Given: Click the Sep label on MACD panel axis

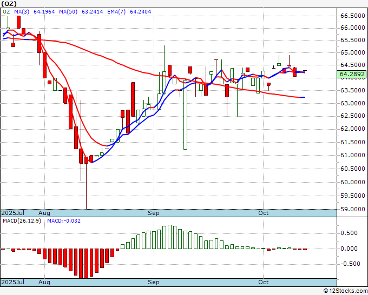Looking at the screenshot, I should [x=154, y=282].
